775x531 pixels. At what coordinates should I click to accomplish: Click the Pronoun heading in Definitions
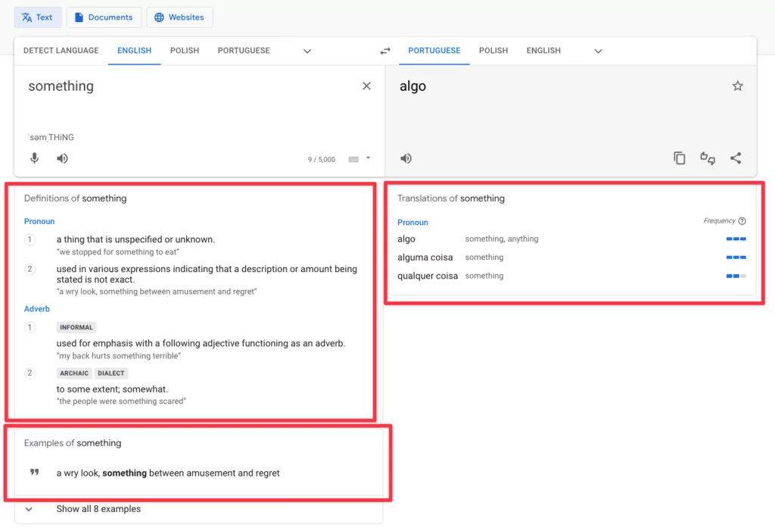point(39,221)
